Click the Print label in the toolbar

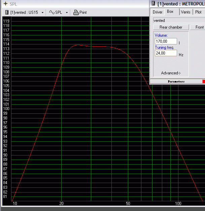83,12
